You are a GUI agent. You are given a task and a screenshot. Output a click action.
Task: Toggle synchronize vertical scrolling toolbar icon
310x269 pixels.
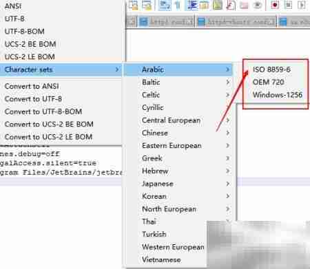(x=134, y=5)
